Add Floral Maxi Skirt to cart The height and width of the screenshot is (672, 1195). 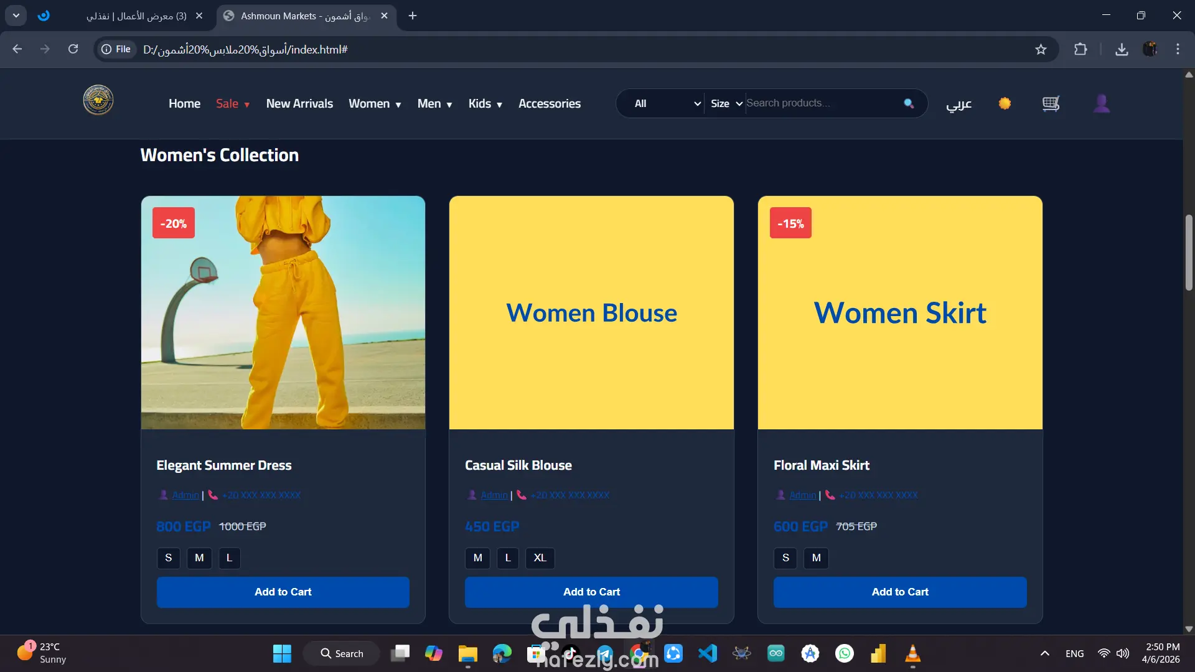click(x=899, y=592)
